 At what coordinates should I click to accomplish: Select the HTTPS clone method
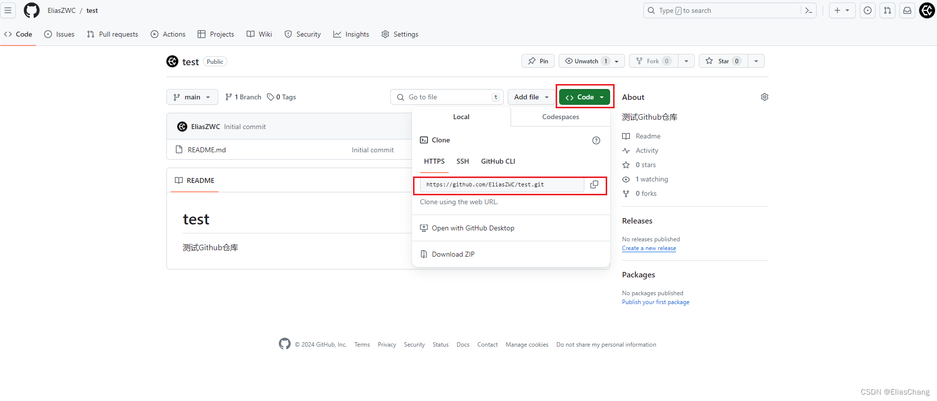[x=434, y=161]
